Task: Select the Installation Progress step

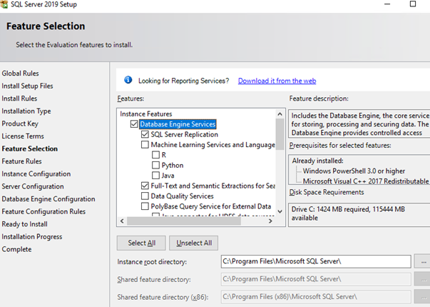Action: pos(32,237)
